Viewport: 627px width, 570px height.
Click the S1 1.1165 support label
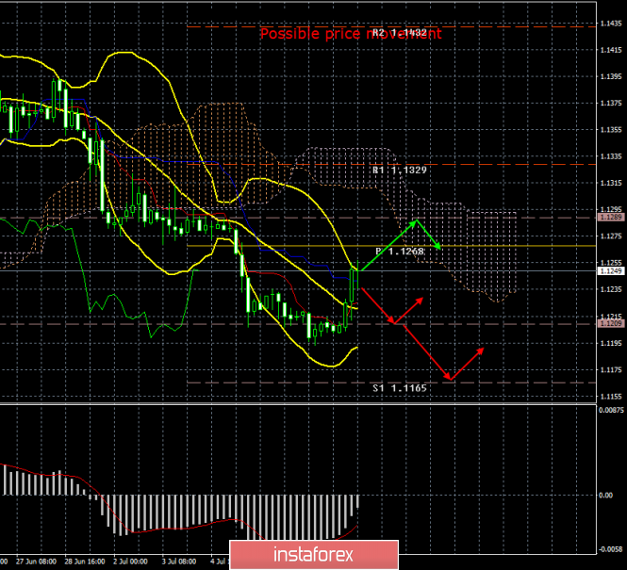point(400,388)
